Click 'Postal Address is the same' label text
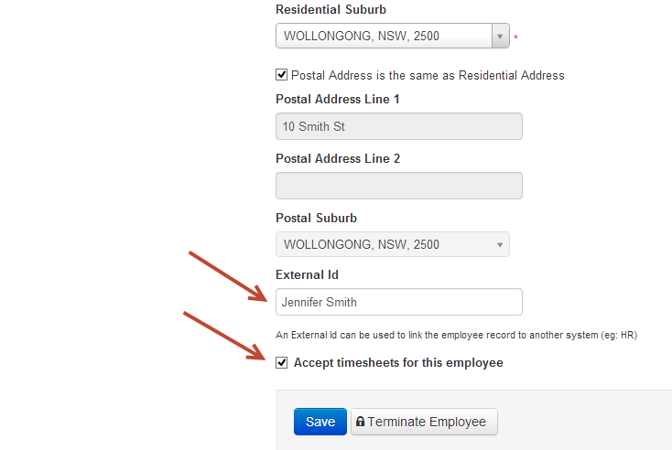This screenshot has height=450, width=672. pyautogui.click(x=428, y=75)
